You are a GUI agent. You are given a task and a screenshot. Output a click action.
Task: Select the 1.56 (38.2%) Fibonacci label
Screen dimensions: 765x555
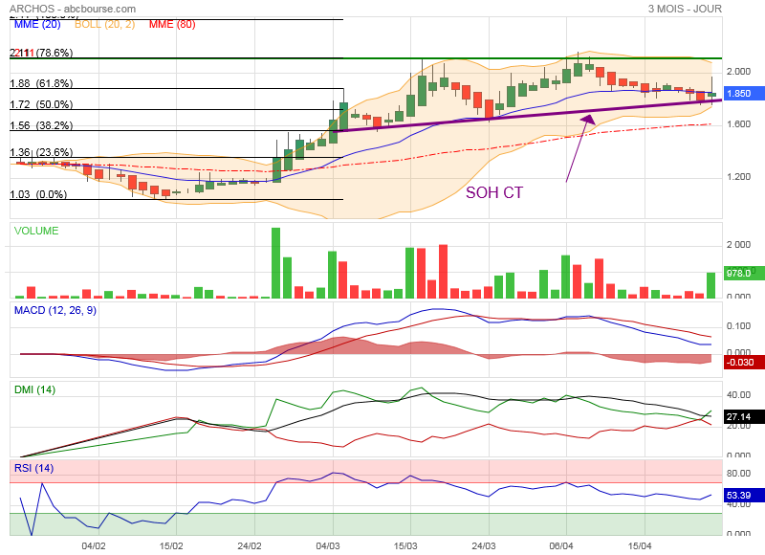(x=41, y=125)
